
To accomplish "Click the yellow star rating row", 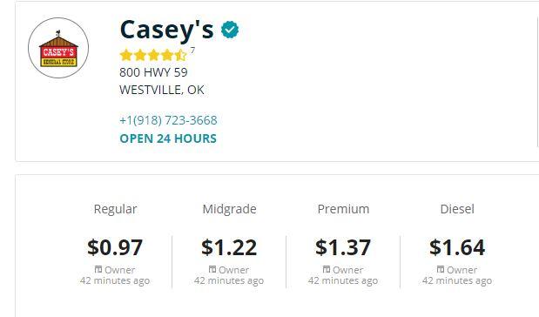I will 153,55.
